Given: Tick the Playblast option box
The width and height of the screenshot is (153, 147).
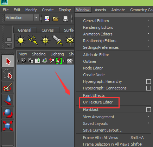Looking at the screenshot, I should tap(148, 110).
